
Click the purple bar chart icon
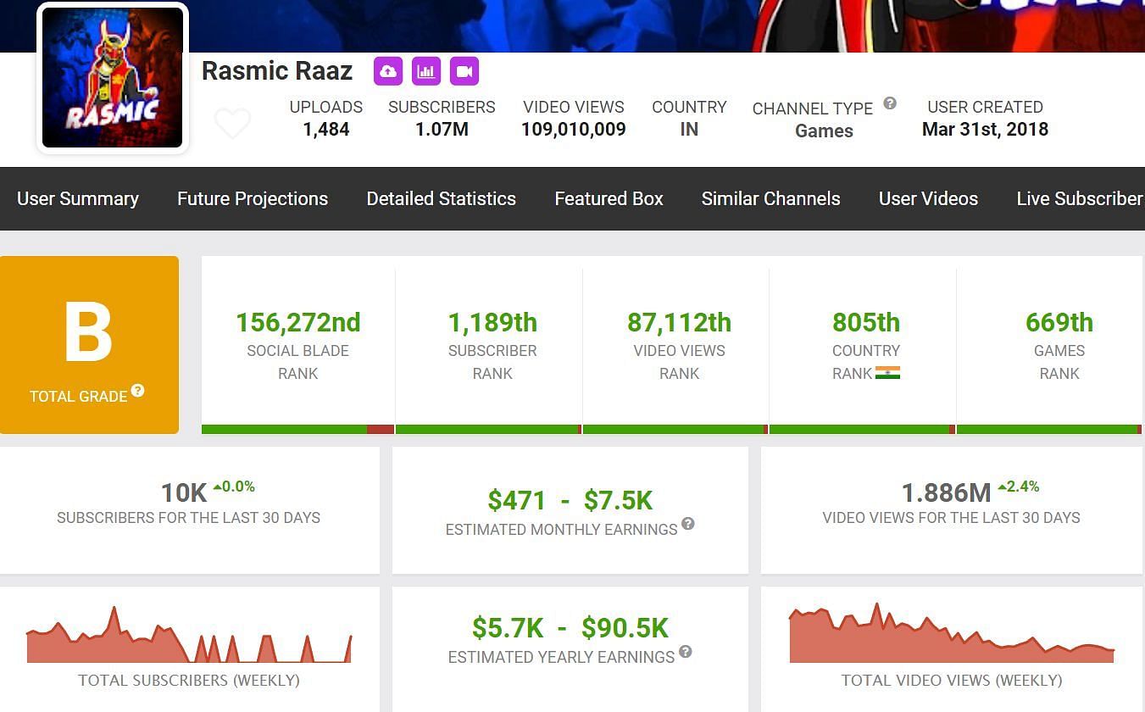pyautogui.click(x=426, y=71)
